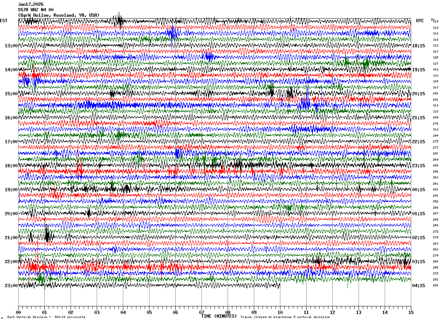Click minute tick 04 on time axis
Image resolution: width=440 pixels, height=322 pixels.
pos(123,312)
